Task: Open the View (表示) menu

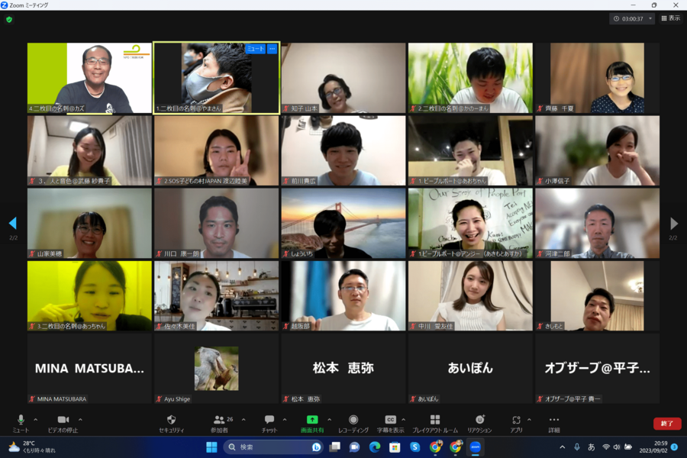Action: coord(670,18)
